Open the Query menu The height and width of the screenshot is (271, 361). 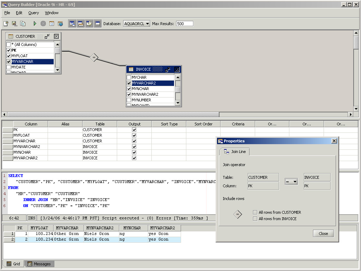click(x=34, y=13)
